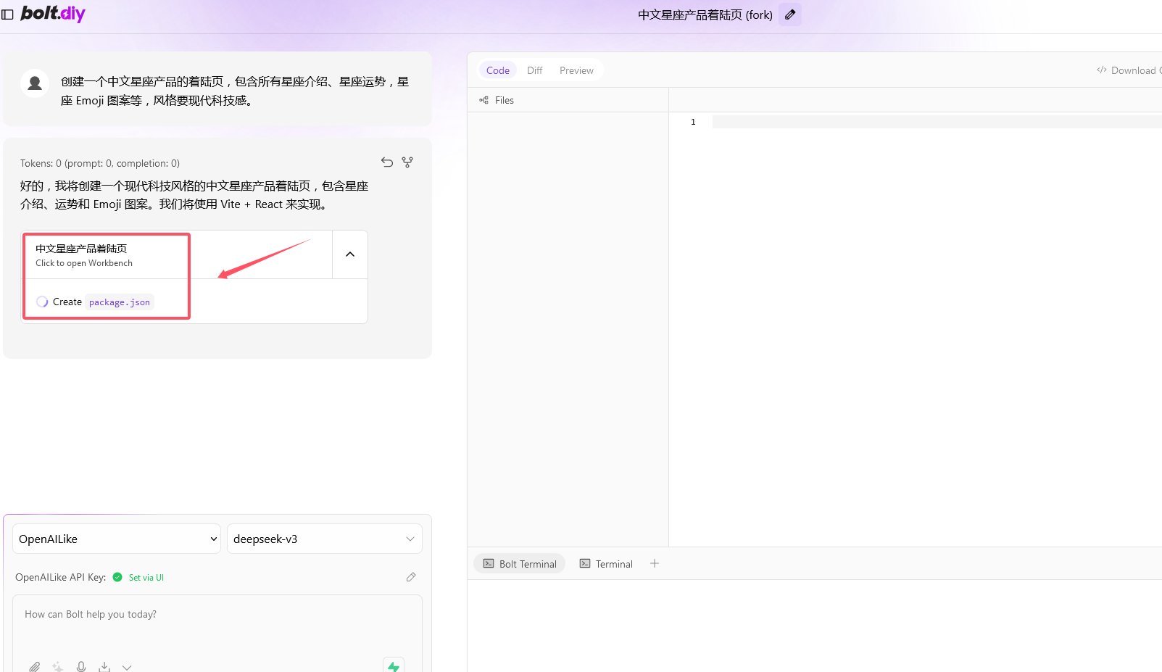The height and width of the screenshot is (672, 1162).
Task: Toggle model settings with the chevron
Action: 127,667
